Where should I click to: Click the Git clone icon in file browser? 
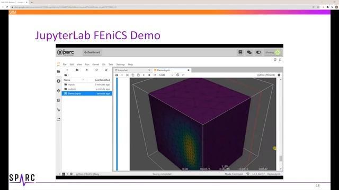106,70
